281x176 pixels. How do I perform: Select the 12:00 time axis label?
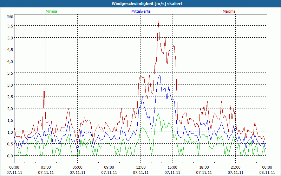[140, 167]
